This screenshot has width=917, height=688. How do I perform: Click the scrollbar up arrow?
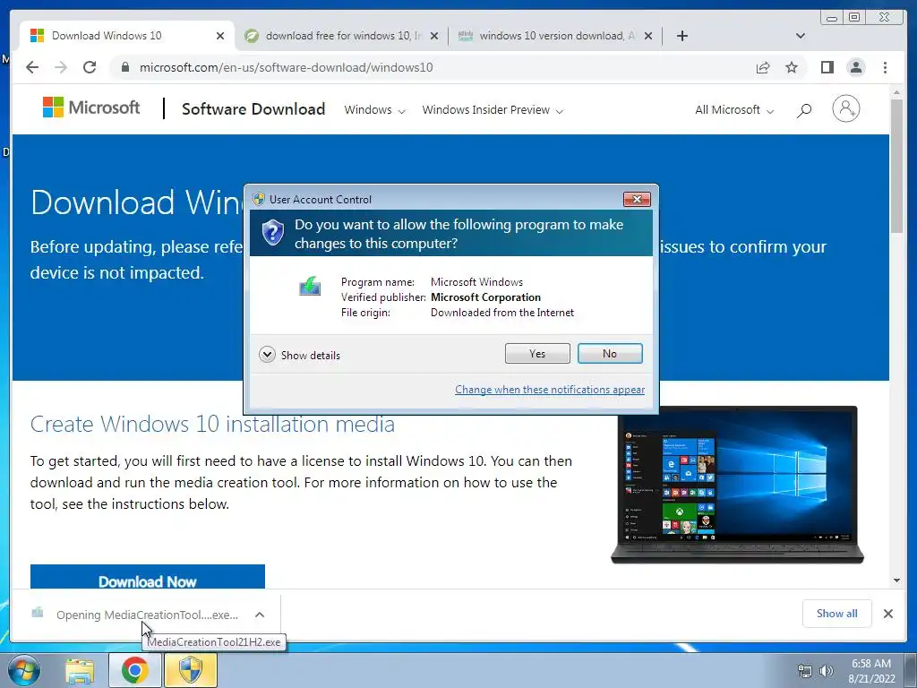click(x=896, y=92)
